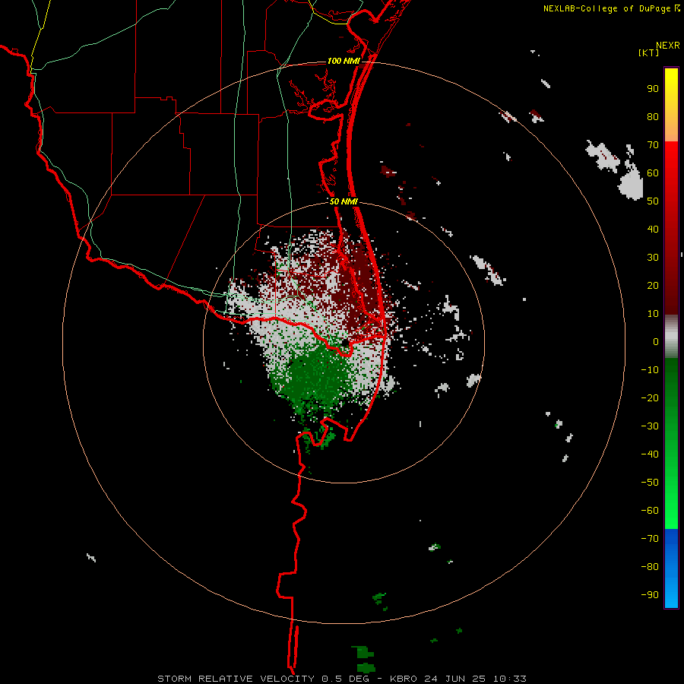Click the 100 NMI range ring label
The width and height of the screenshot is (684, 684).
[x=344, y=61]
